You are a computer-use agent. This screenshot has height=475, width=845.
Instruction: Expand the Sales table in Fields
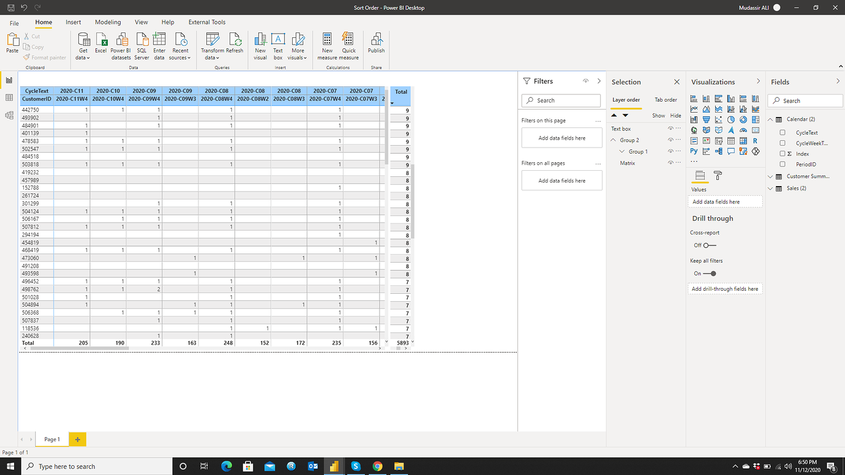pyautogui.click(x=770, y=187)
